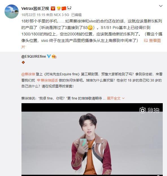Open the 蔡徐坤超话 super topic link
The image size is (167, 176).
pyautogui.click(x=49, y=80)
